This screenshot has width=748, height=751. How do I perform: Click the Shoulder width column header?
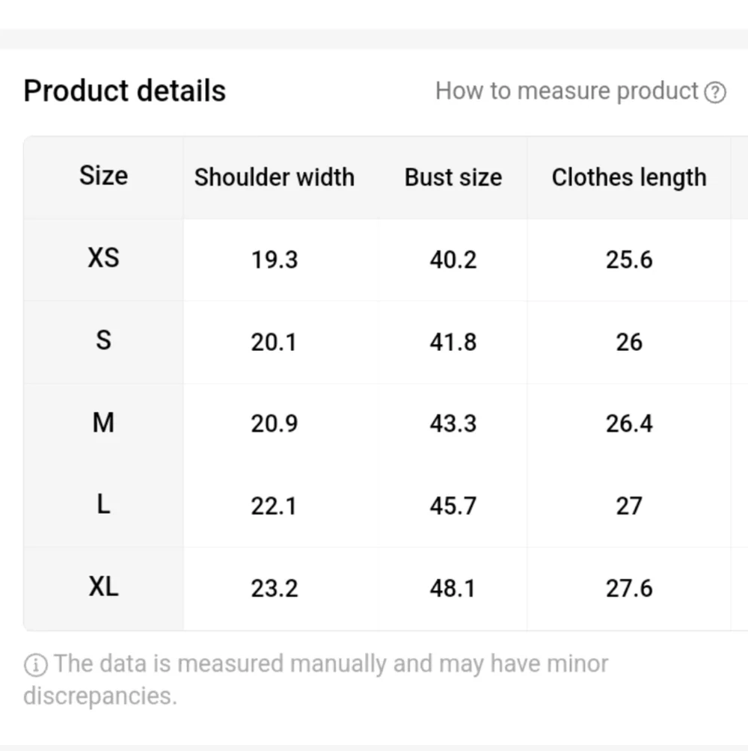click(x=275, y=177)
